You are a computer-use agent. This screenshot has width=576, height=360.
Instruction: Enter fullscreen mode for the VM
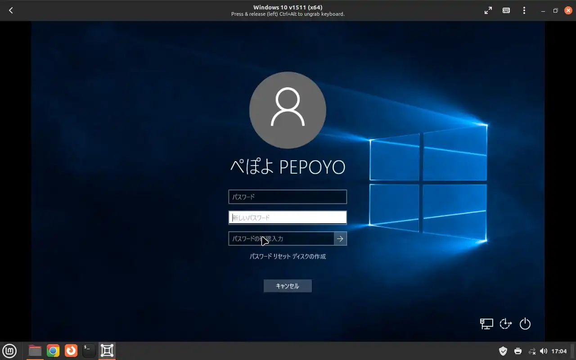(x=488, y=10)
